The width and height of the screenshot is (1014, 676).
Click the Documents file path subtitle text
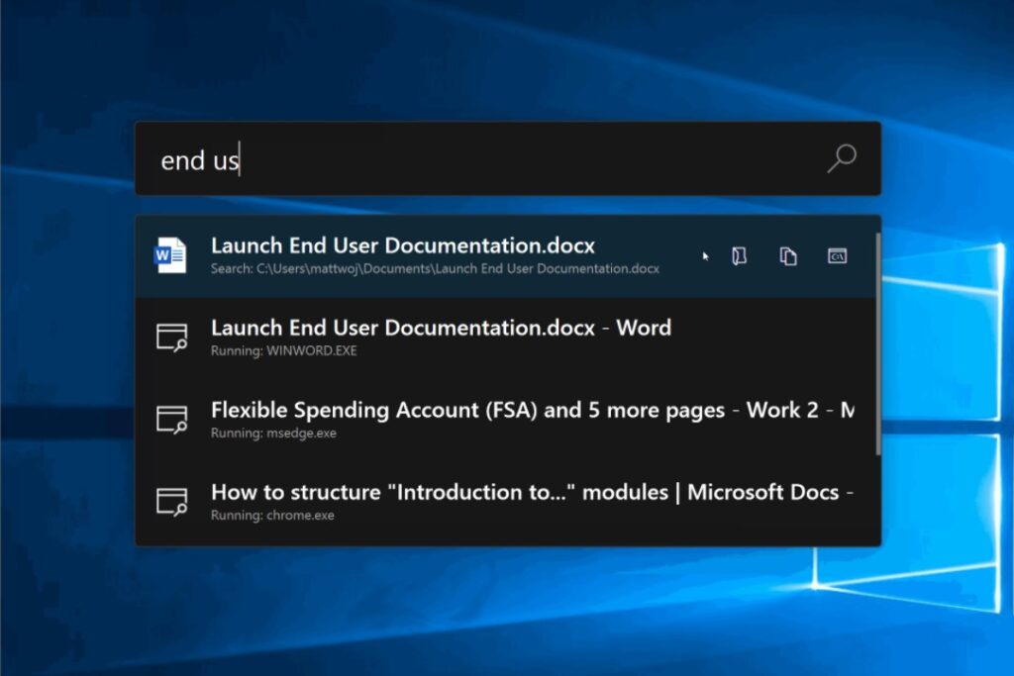pyautogui.click(x=435, y=268)
